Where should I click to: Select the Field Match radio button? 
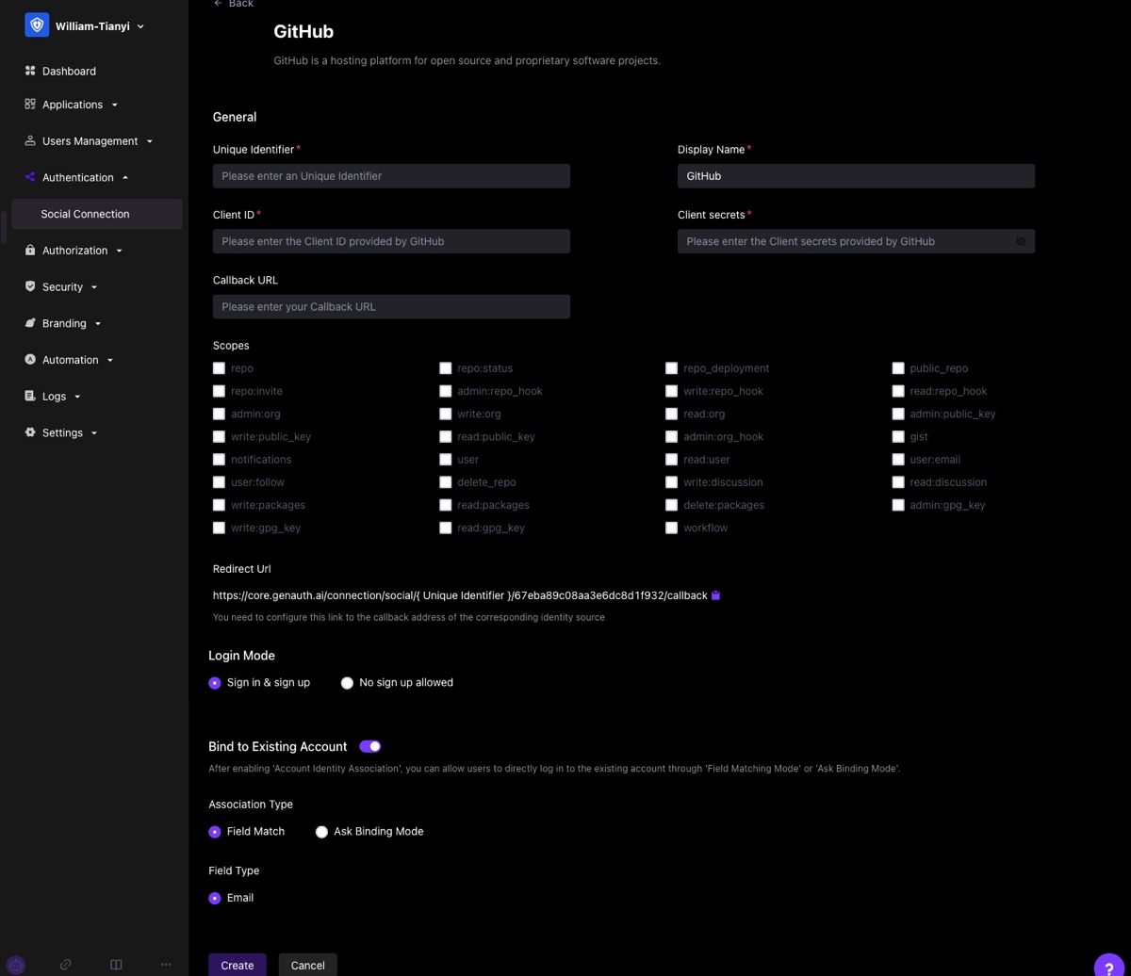[x=215, y=832]
